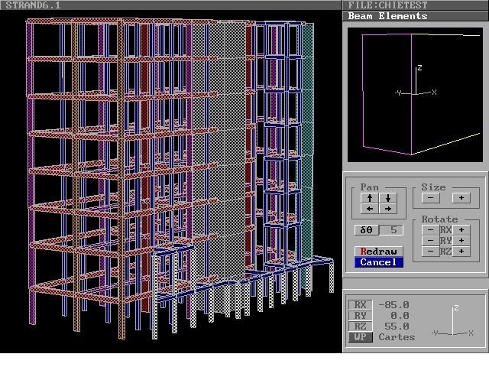Increase the RZ rotation with plus
This screenshot has width=489, height=367.
[461, 251]
